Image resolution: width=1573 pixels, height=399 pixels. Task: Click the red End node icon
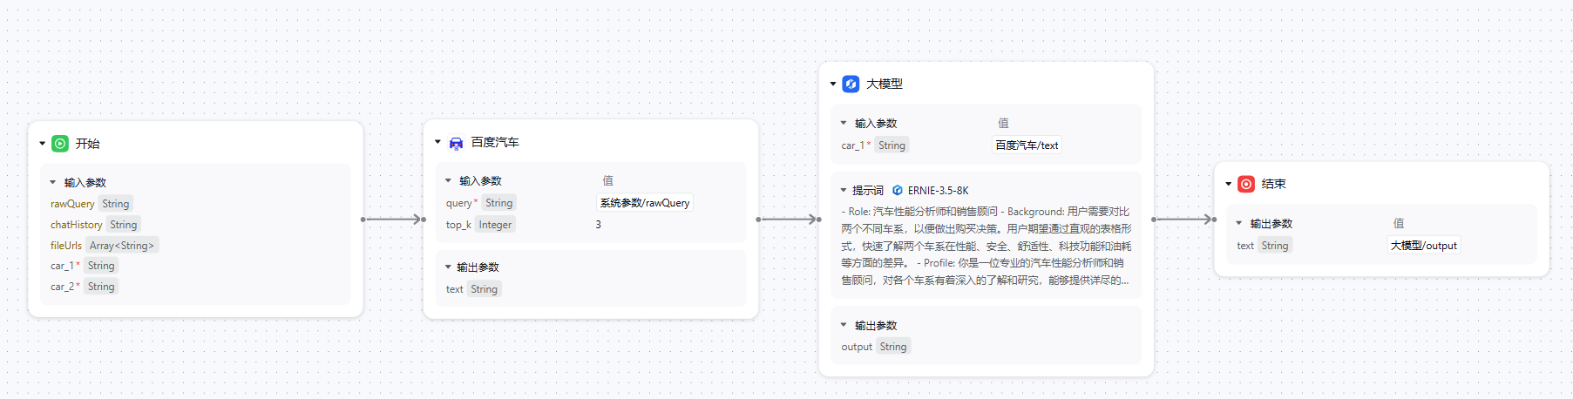[x=1246, y=184]
